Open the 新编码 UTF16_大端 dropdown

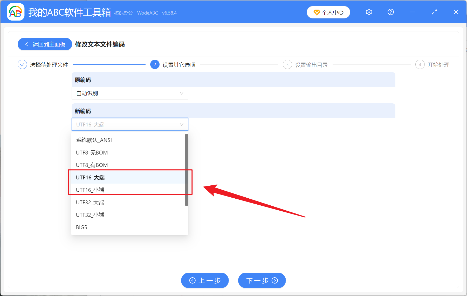(130, 124)
